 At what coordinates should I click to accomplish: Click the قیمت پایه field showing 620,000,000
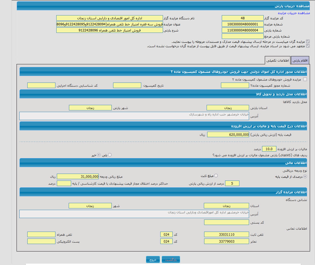pos(228,134)
